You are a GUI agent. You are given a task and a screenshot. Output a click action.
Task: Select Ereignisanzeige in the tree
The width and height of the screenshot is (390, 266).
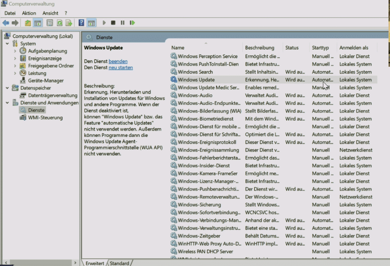tap(45, 58)
